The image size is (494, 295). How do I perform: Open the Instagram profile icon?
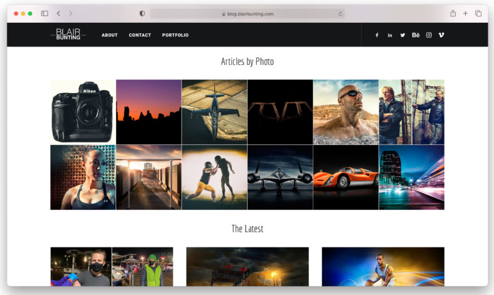(x=429, y=35)
